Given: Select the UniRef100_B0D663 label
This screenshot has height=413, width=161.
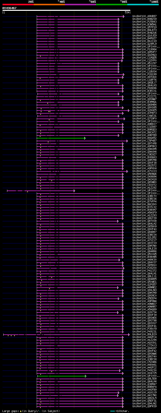Looking at the screenshot, I should 144,157.
